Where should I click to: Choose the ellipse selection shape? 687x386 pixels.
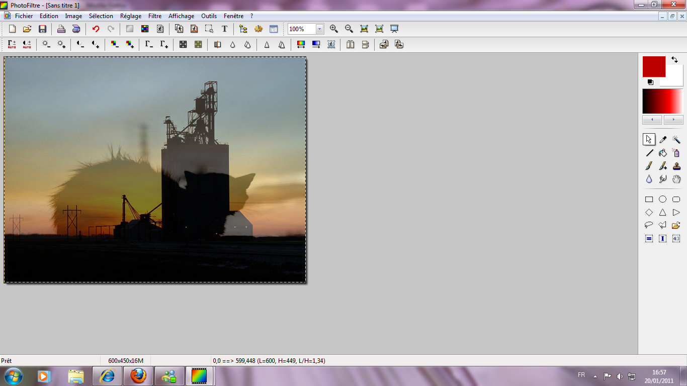tap(663, 200)
